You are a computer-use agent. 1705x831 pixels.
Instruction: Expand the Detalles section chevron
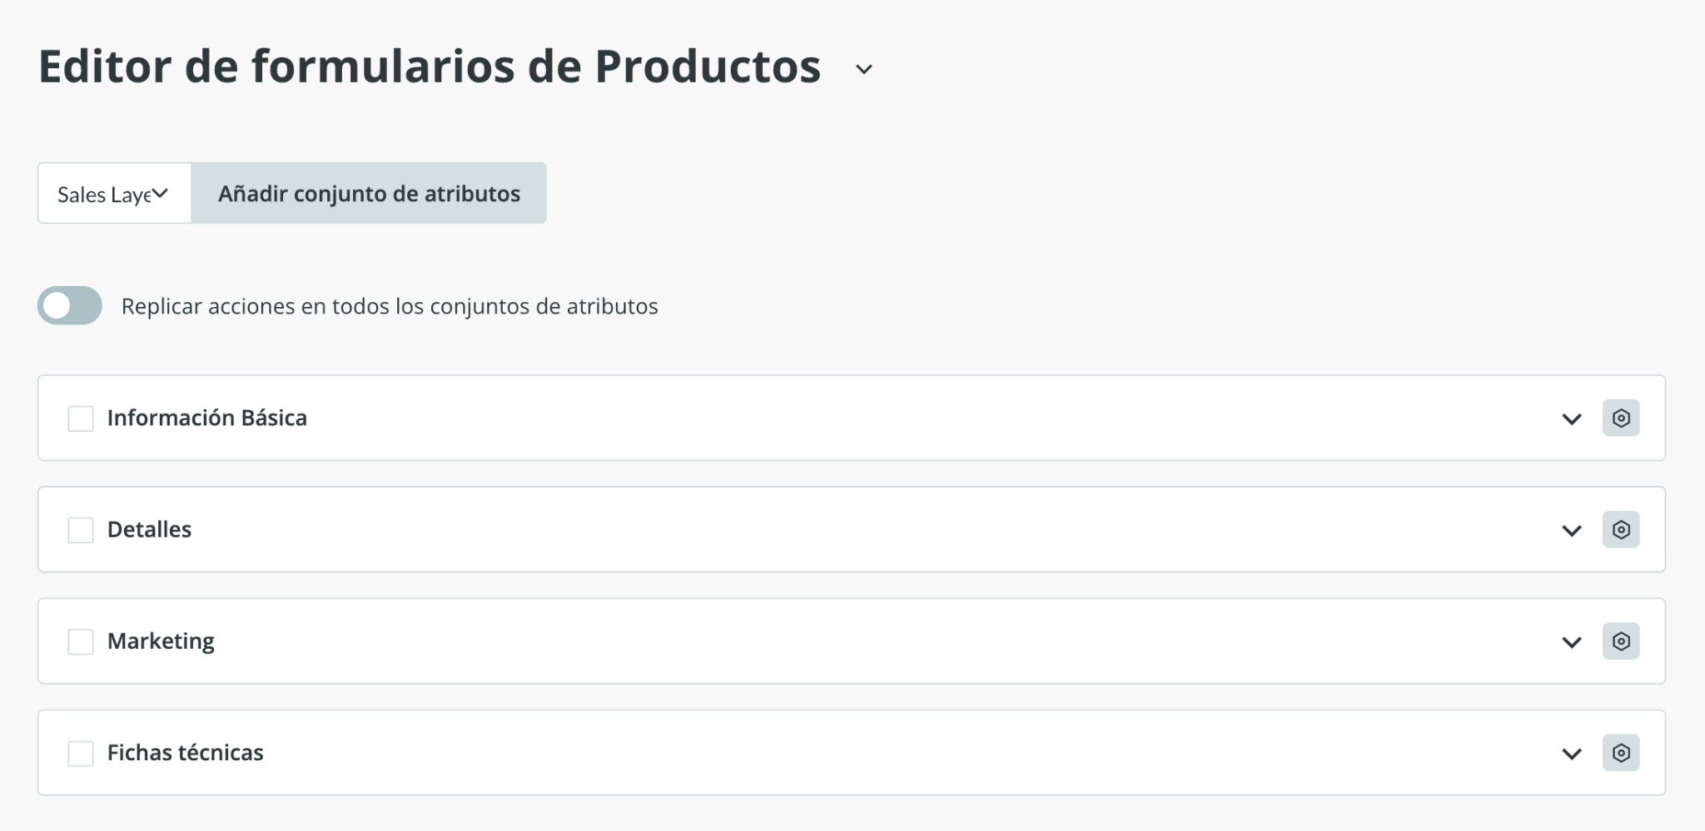point(1571,530)
